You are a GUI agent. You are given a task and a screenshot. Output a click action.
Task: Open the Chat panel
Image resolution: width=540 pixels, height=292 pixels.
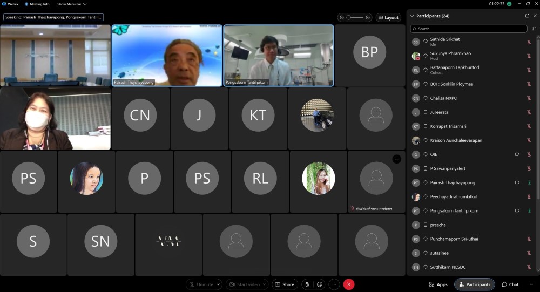pyautogui.click(x=510, y=284)
